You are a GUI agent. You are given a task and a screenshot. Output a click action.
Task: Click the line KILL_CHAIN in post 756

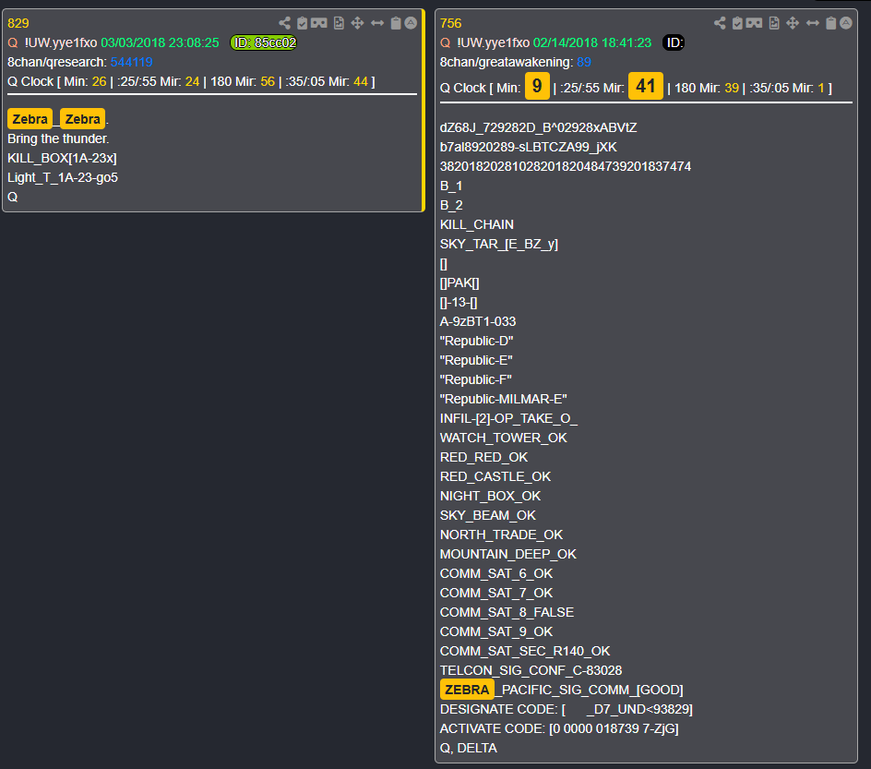click(477, 224)
